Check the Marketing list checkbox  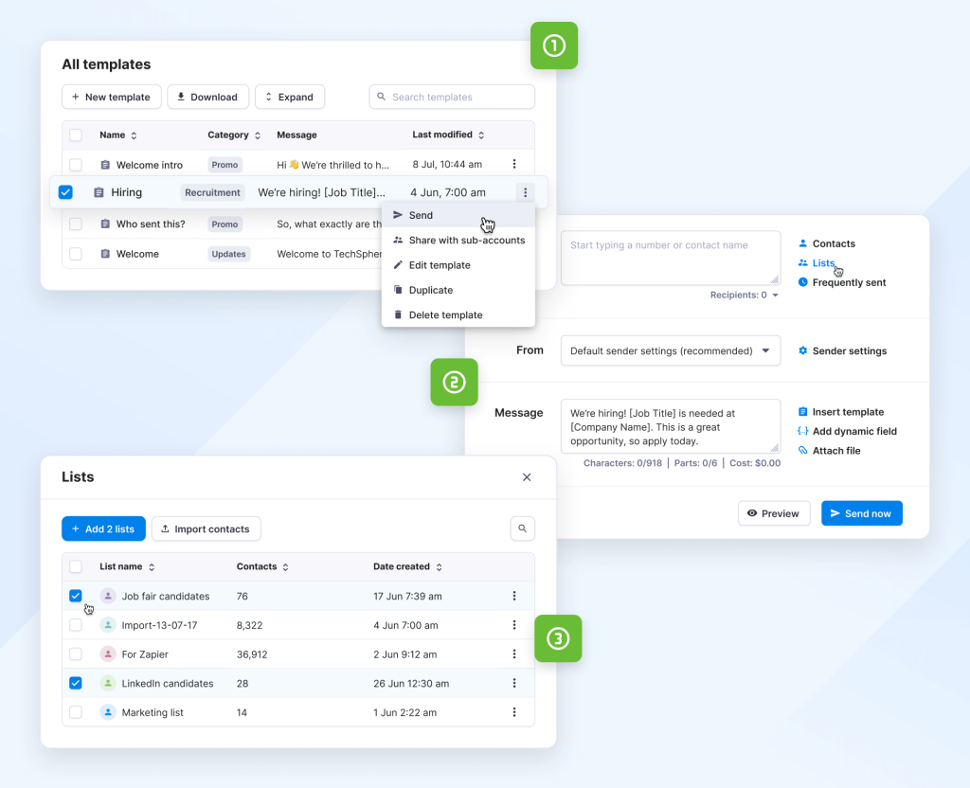pos(76,712)
